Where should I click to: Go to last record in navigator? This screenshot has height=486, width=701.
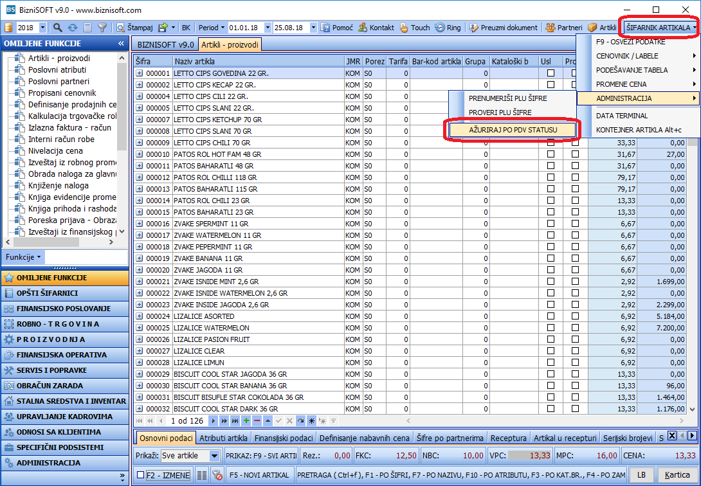235,421
